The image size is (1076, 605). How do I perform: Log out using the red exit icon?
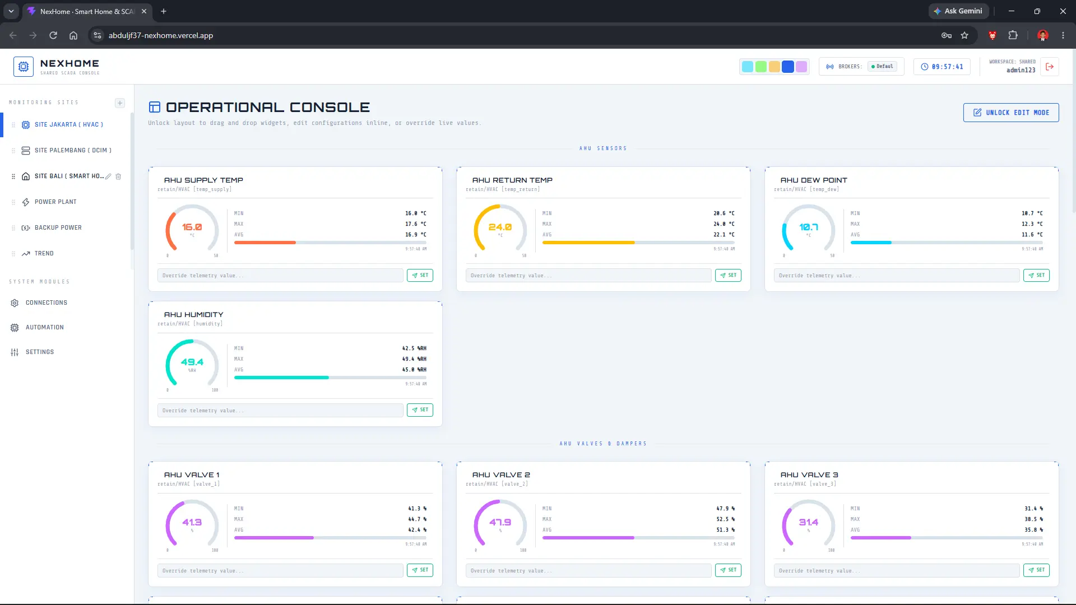tap(1050, 67)
